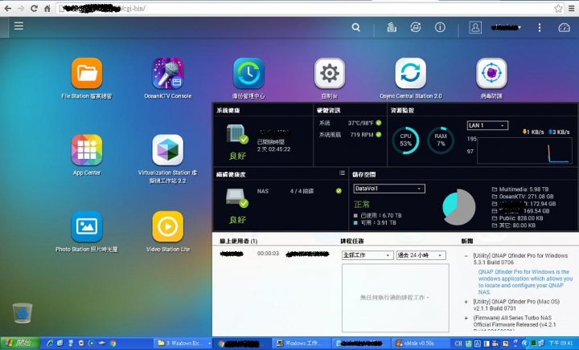
Task: Bookmark page with star icon
Action: [558, 8]
